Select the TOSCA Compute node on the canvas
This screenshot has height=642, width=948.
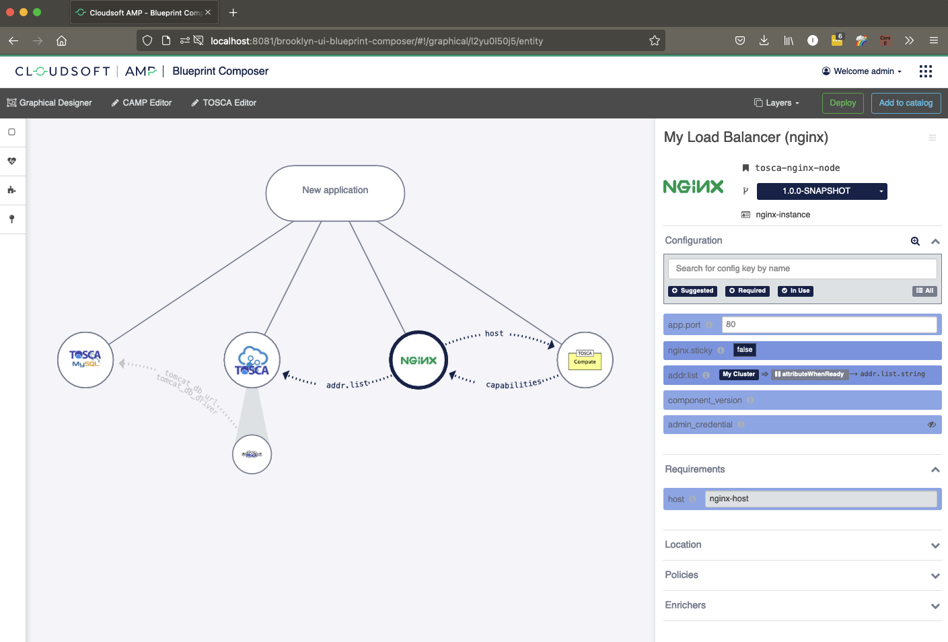585,360
